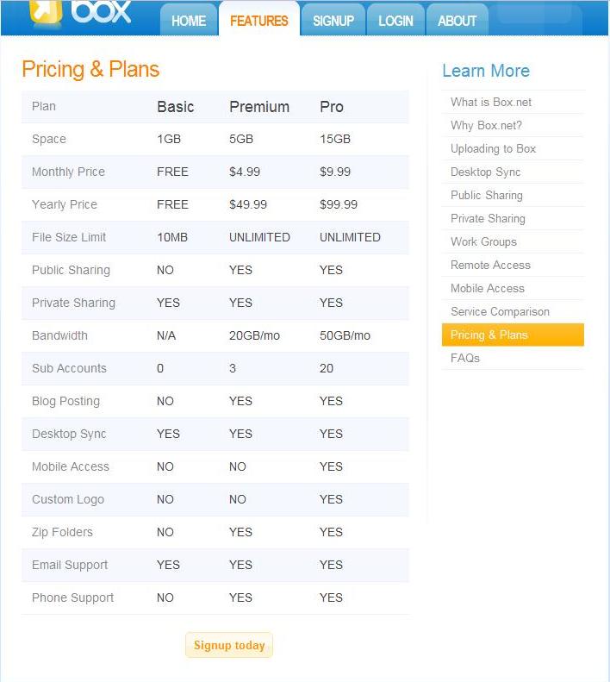Go to the Remote Access page
Viewport: 610px width, 682px height.
pos(490,265)
